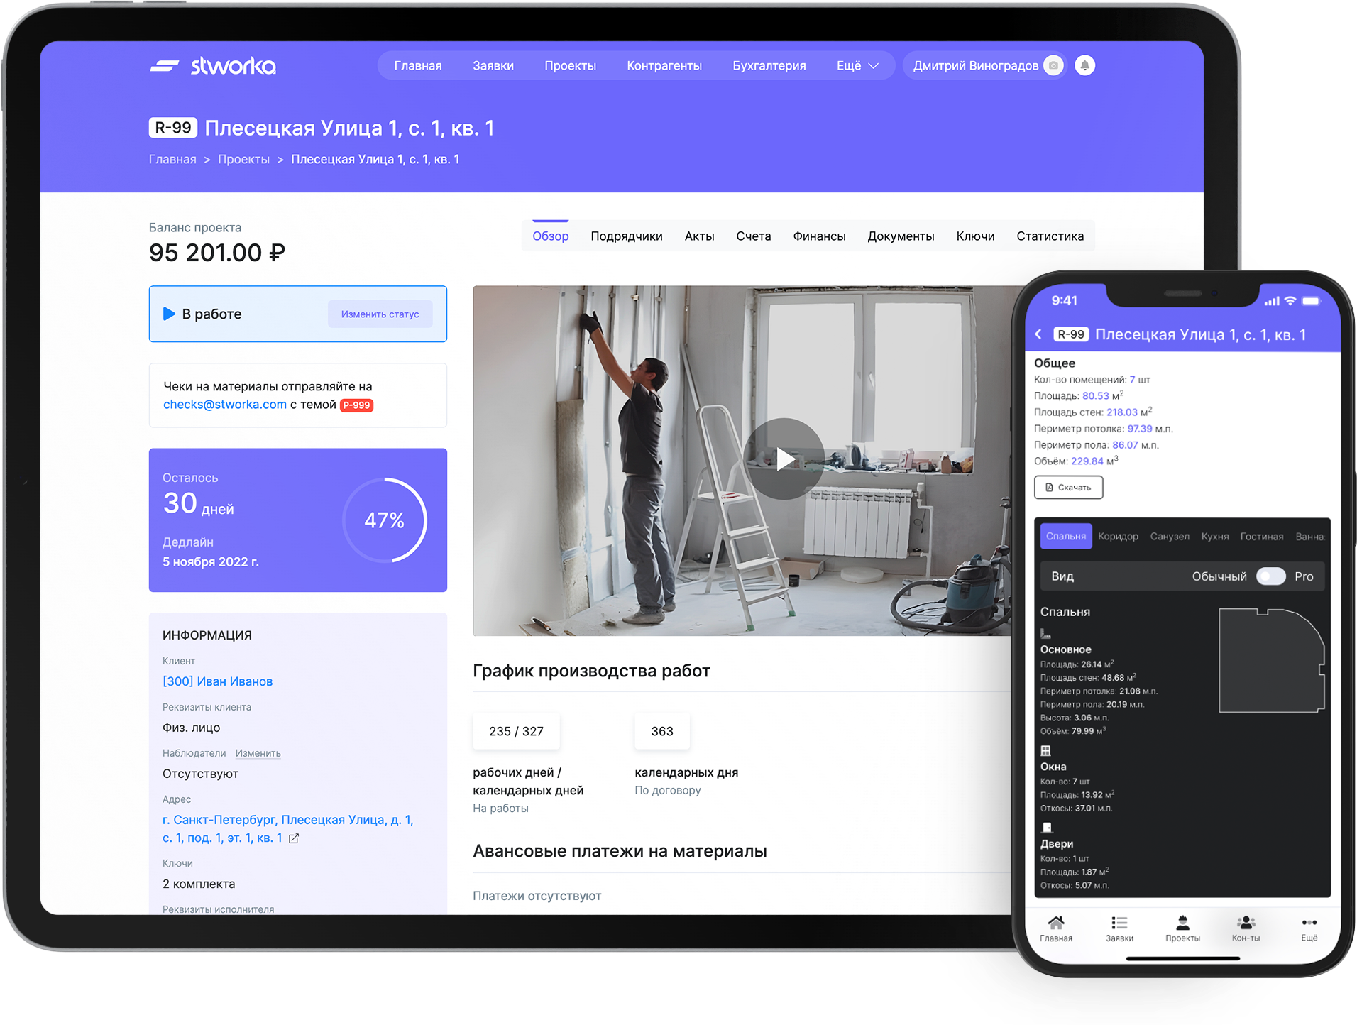Tap the back arrow on phone header

tap(1038, 334)
